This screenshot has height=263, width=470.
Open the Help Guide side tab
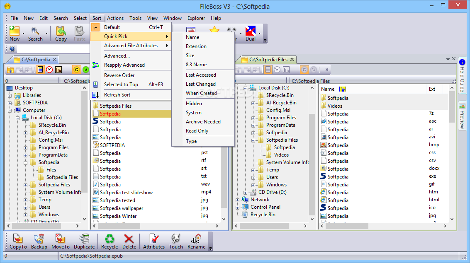(x=462, y=76)
